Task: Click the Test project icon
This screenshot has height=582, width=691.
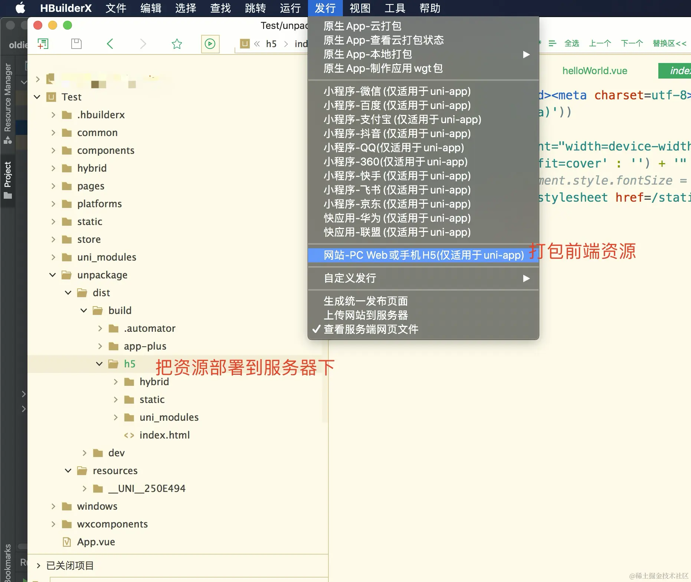Action: click(x=51, y=97)
